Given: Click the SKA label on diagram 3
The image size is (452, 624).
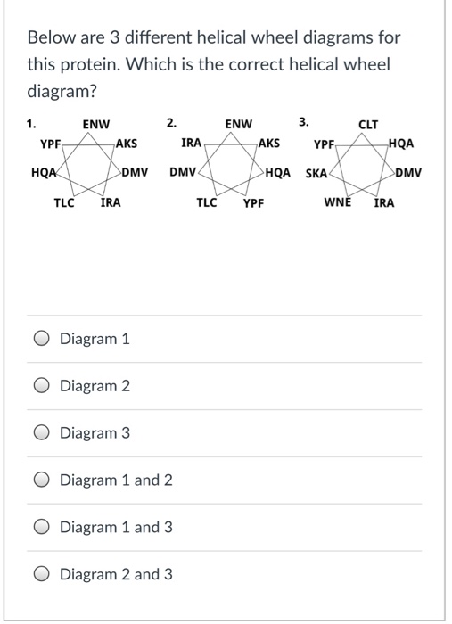Looking at the screenshot, I should click(x=316, y=174).
